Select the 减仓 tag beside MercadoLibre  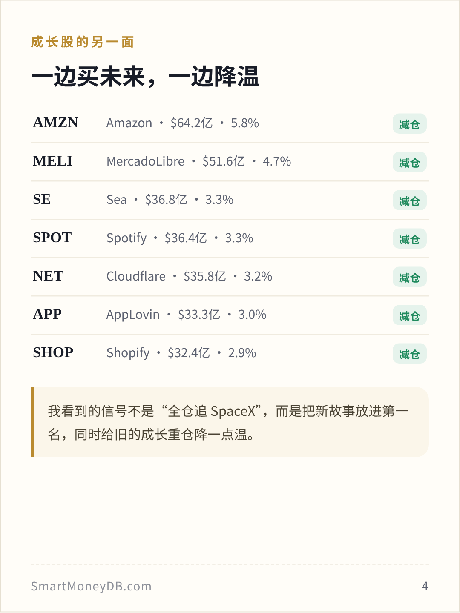tap(409, 162)
